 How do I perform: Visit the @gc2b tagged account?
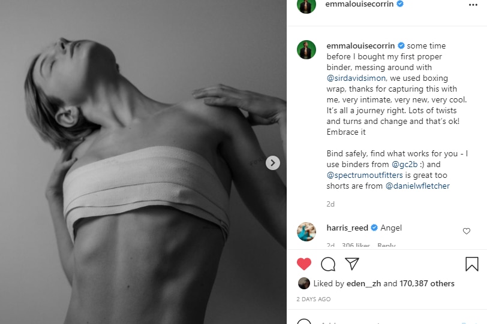tap(404, 164)
